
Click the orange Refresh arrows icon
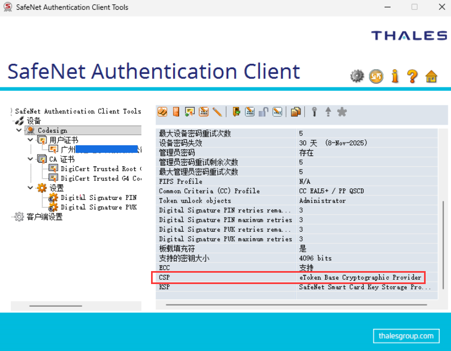click(376, 76)
